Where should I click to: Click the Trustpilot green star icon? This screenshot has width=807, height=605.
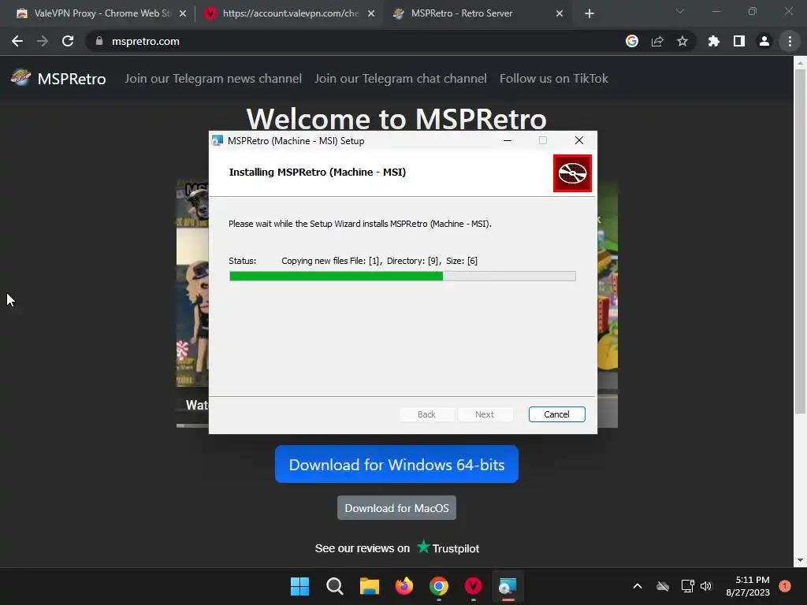click(423, 547)
